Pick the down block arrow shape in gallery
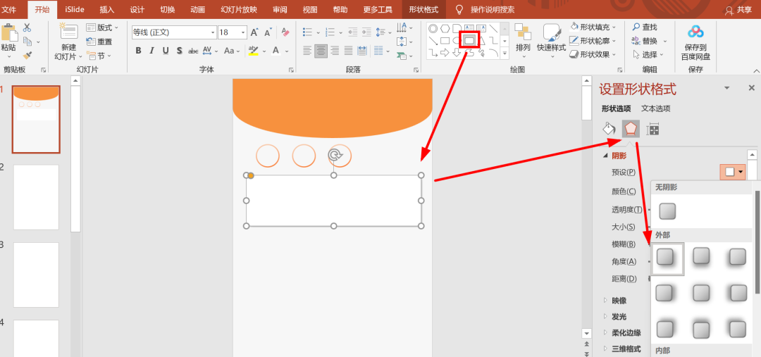This screenshot has width=761, height=357. click(x=457, y=53)
